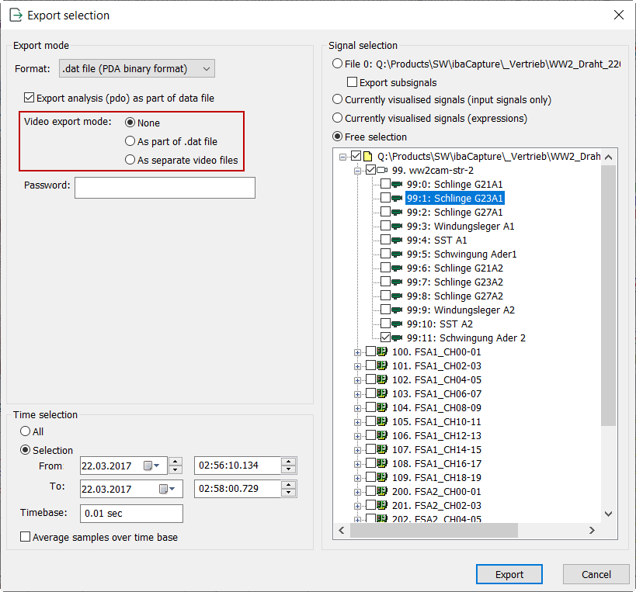Screen dimensions: 636x592
Task: Check the 99:5 Schwingung Ader1 signal
Action: (386, 254)
